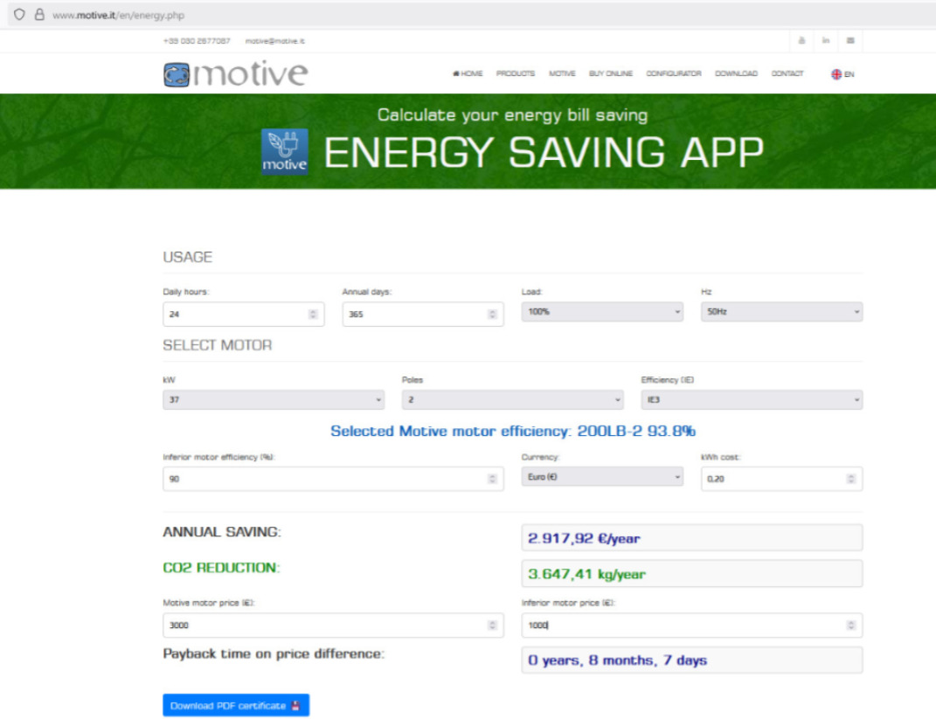Viewport: 936px width, 719px height.
Task: Click the kWh cost input field
Action: [781, 479]
